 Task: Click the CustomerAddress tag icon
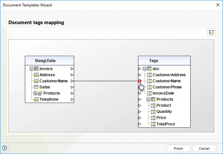pyautogui.click(x=149, y=75)
